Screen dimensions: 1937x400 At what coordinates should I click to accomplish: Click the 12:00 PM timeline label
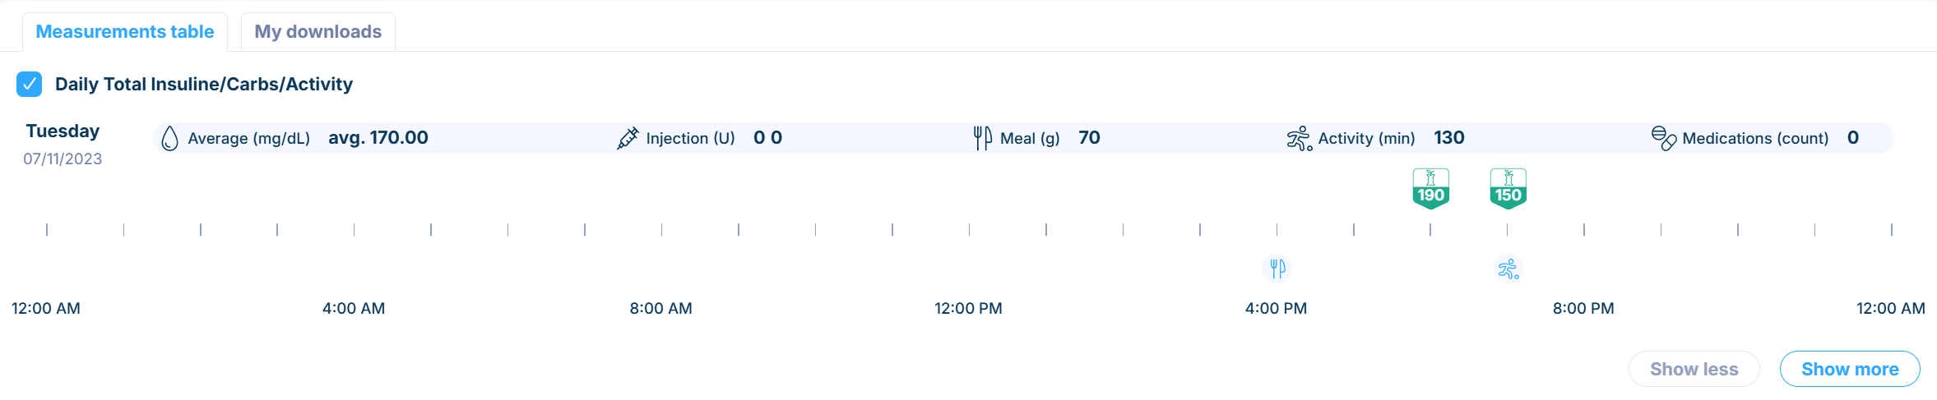[968, 308]
